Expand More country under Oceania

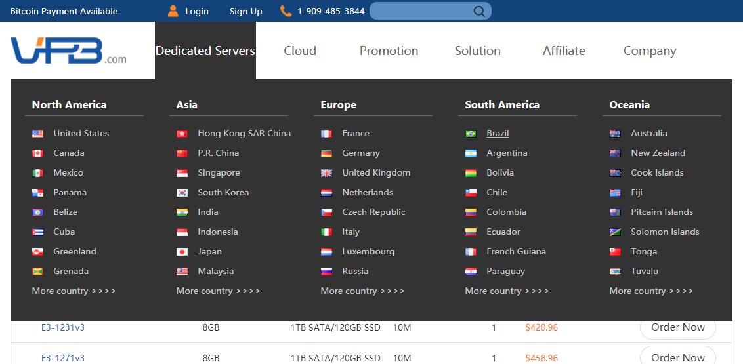coord(651,291)
